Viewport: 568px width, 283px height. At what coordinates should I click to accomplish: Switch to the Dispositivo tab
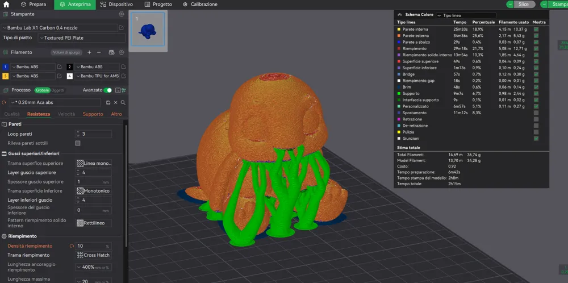tap(116, 5)
